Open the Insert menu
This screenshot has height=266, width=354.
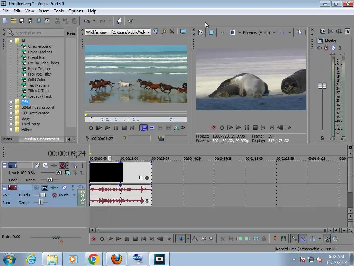(44, 11)
